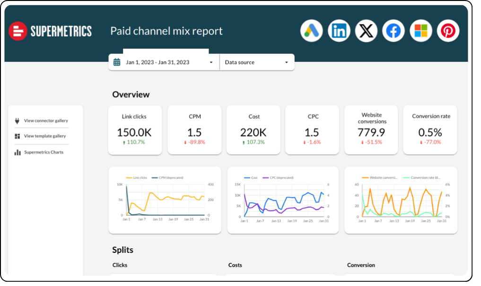The height and width of the screenshot is (286, 481).
Task: Click the blue Cost legend swatch
Action: [x=246, y=178]
